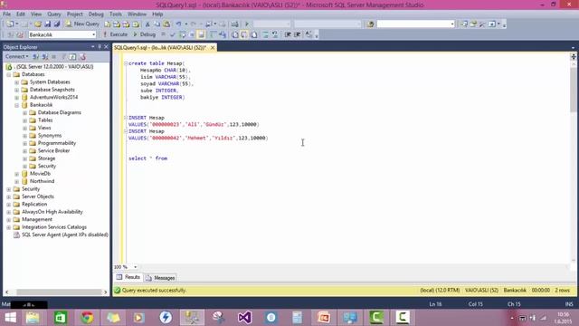The image size is (579, 326).
Task: Click the Disconnect icon in Object Explorer toolbar
Action: coord(45,56)
